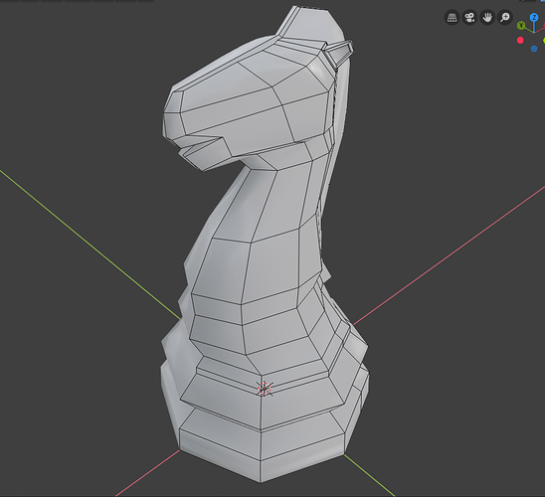The height and width of the screenshot is (497, 545).
Task: Select the hand pan view icon
Action: click(x=487, y=17)
